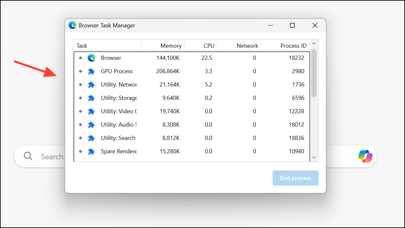Click the Copilot icon in search bar

point(365,156)
